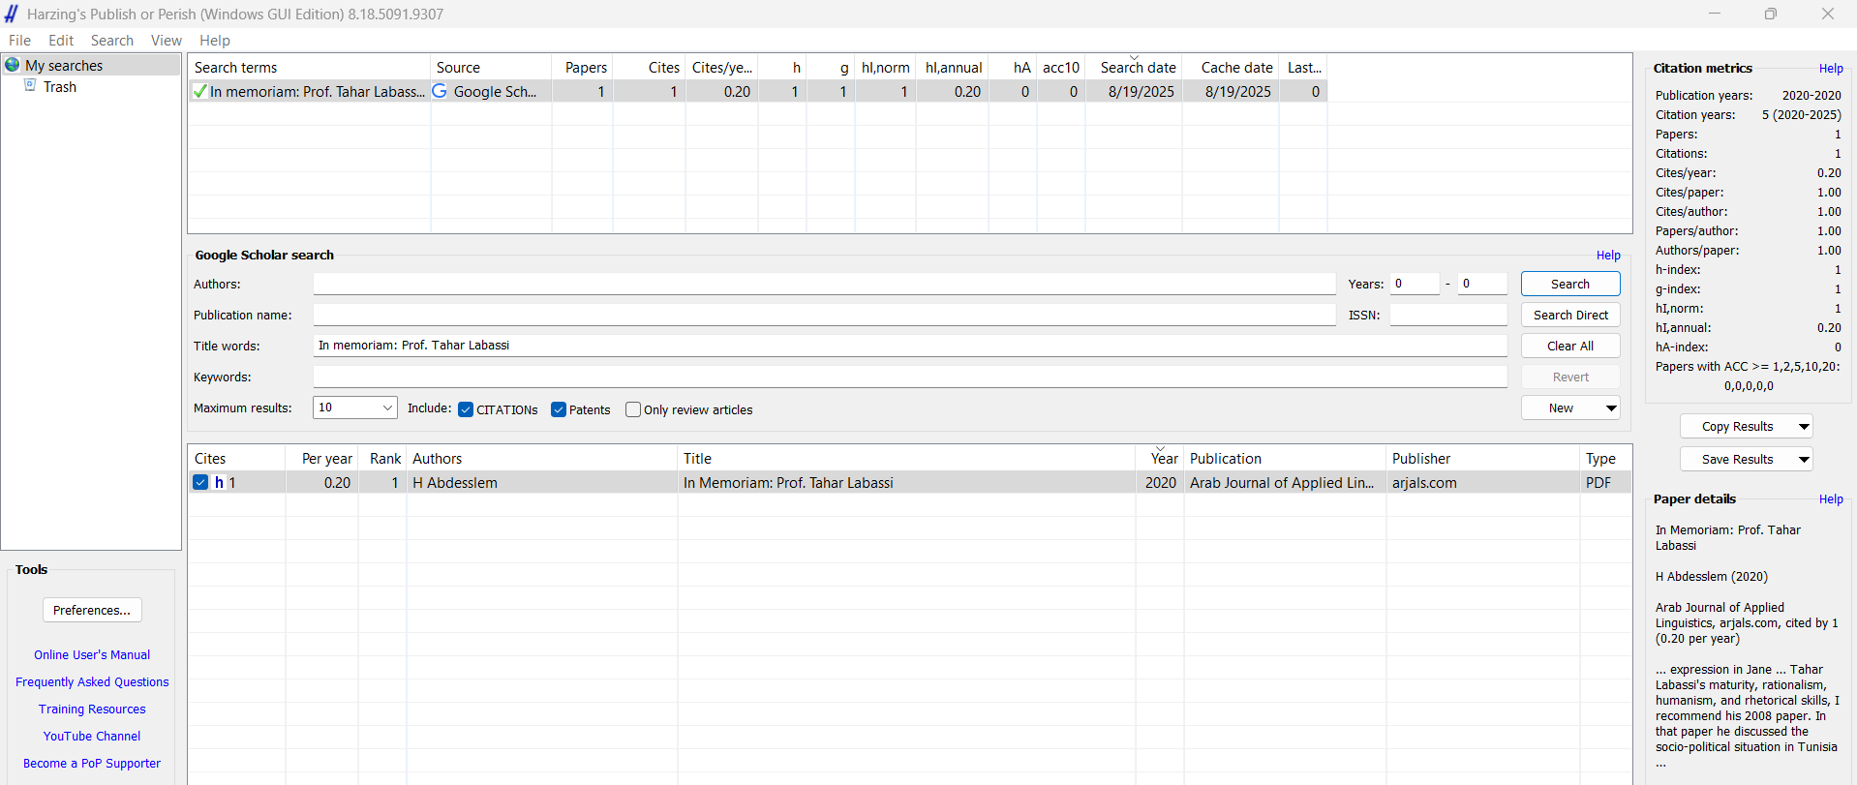Click the Search Direct button
Screen dimensions: 1857x785
pos(1570,315)
